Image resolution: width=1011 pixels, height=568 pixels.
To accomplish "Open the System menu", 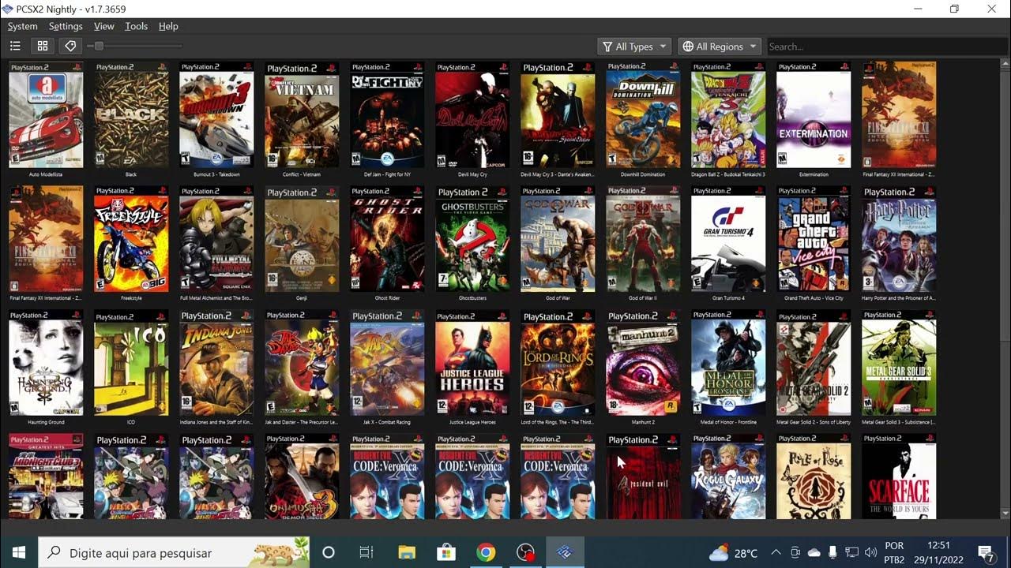I will tap(22, 26).
